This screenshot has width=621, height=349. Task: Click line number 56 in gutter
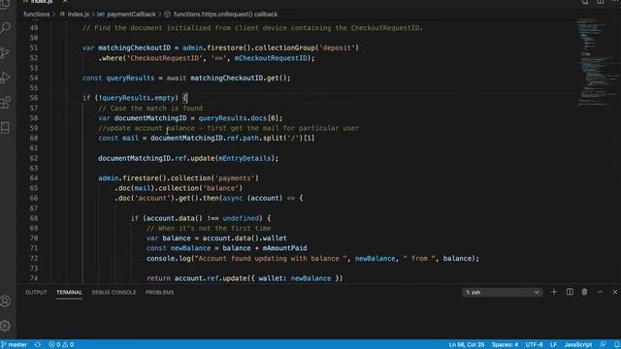[x=34, y=98]
